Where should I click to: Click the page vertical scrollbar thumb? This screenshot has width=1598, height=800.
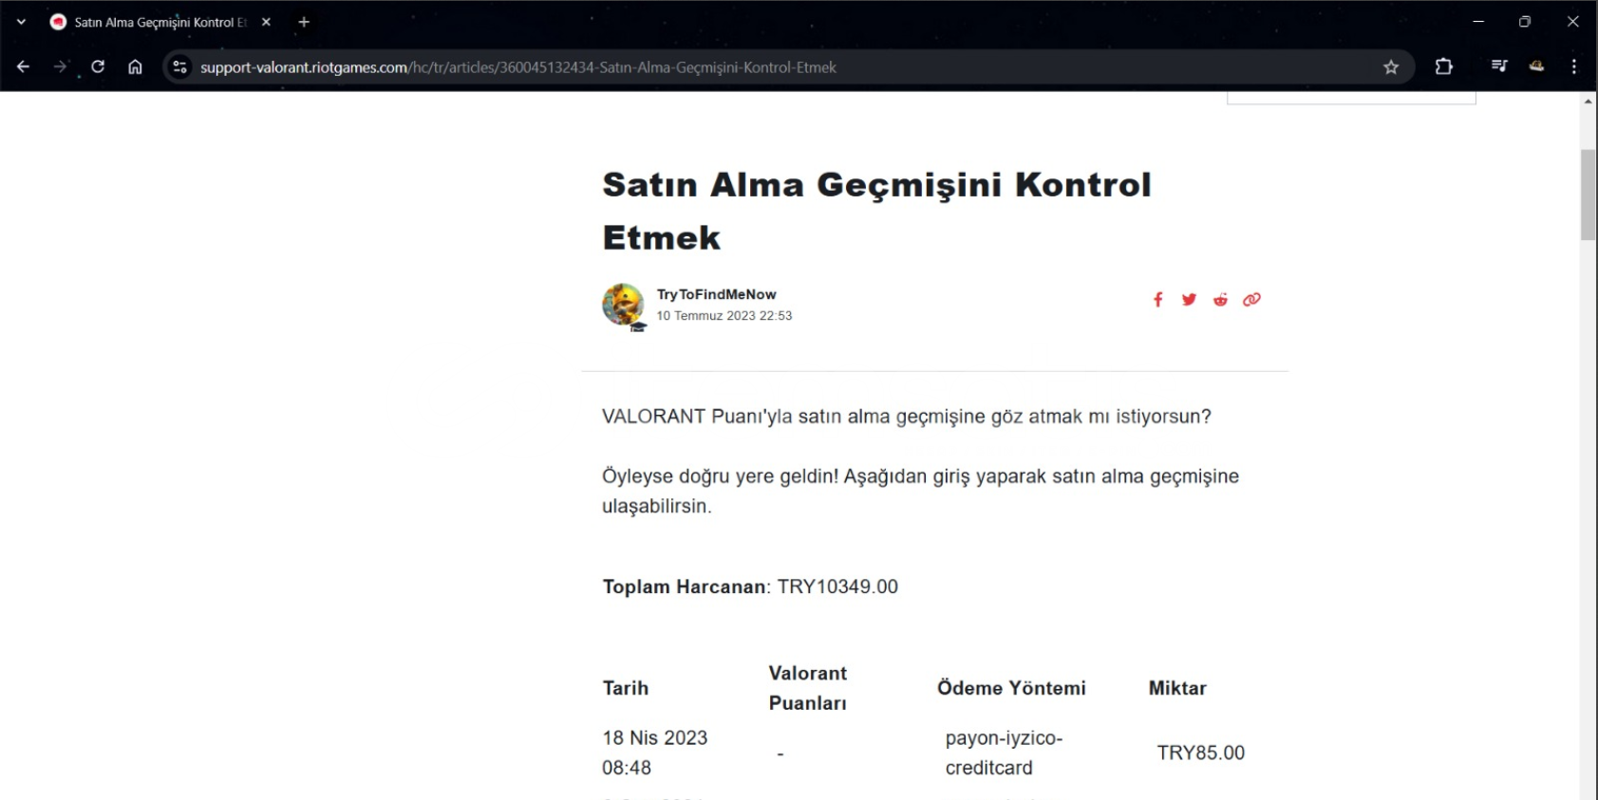1589,195
